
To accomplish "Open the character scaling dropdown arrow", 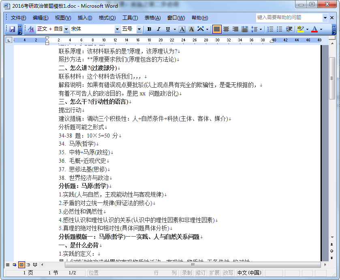I will (207, 29).
